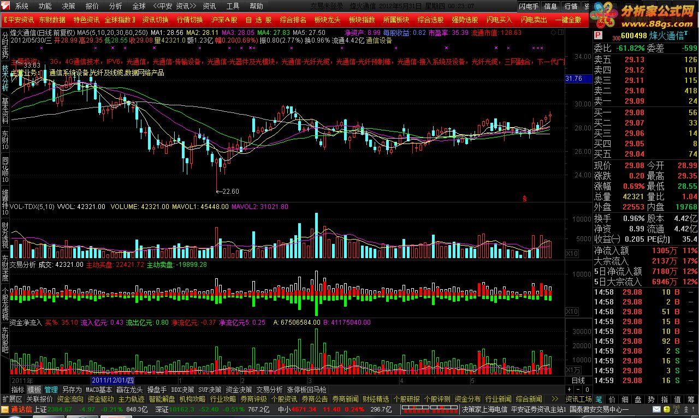699x418 pixels.
Task: Open the 资金流向 bottom tab
Action: click(70, 399)
